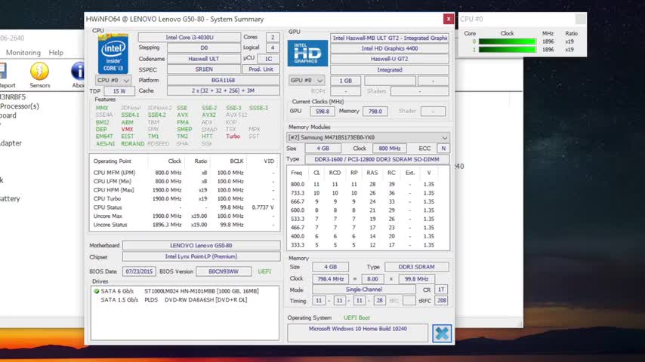Click the tRFC 208 value

pos(441,301)
